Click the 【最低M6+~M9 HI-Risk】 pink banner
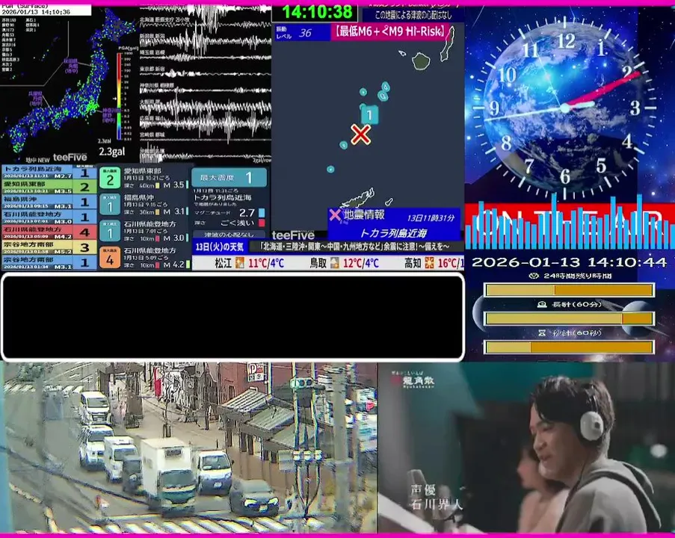The image size is (675, 538). pos(390,31)
